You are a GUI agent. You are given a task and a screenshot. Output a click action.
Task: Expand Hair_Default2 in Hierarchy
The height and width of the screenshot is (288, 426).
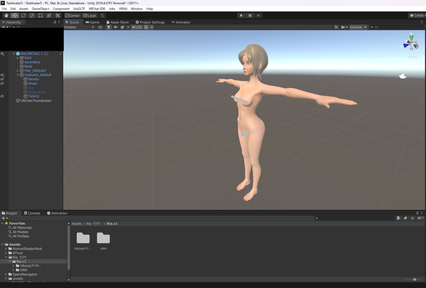point(17,71)
